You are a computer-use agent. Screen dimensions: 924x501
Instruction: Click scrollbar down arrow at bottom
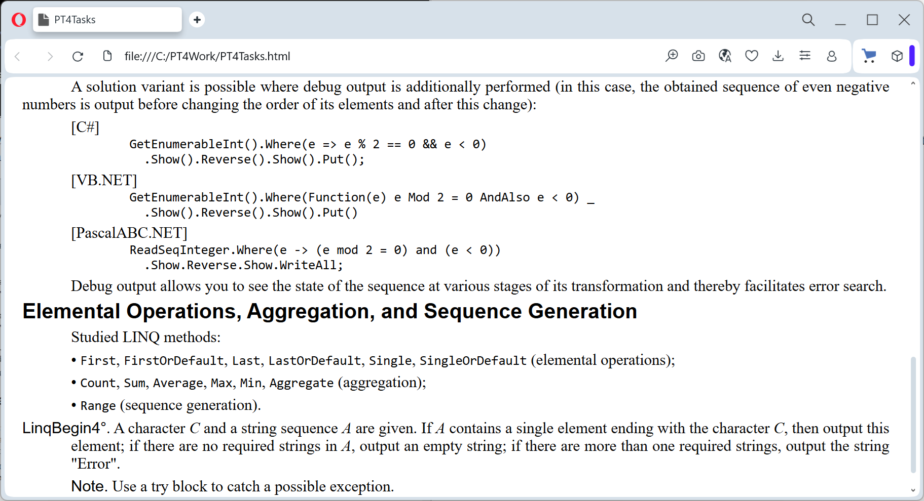(913, 490)
